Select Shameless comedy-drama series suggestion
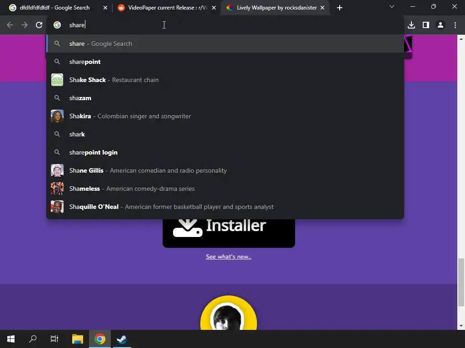 [225, 188]
